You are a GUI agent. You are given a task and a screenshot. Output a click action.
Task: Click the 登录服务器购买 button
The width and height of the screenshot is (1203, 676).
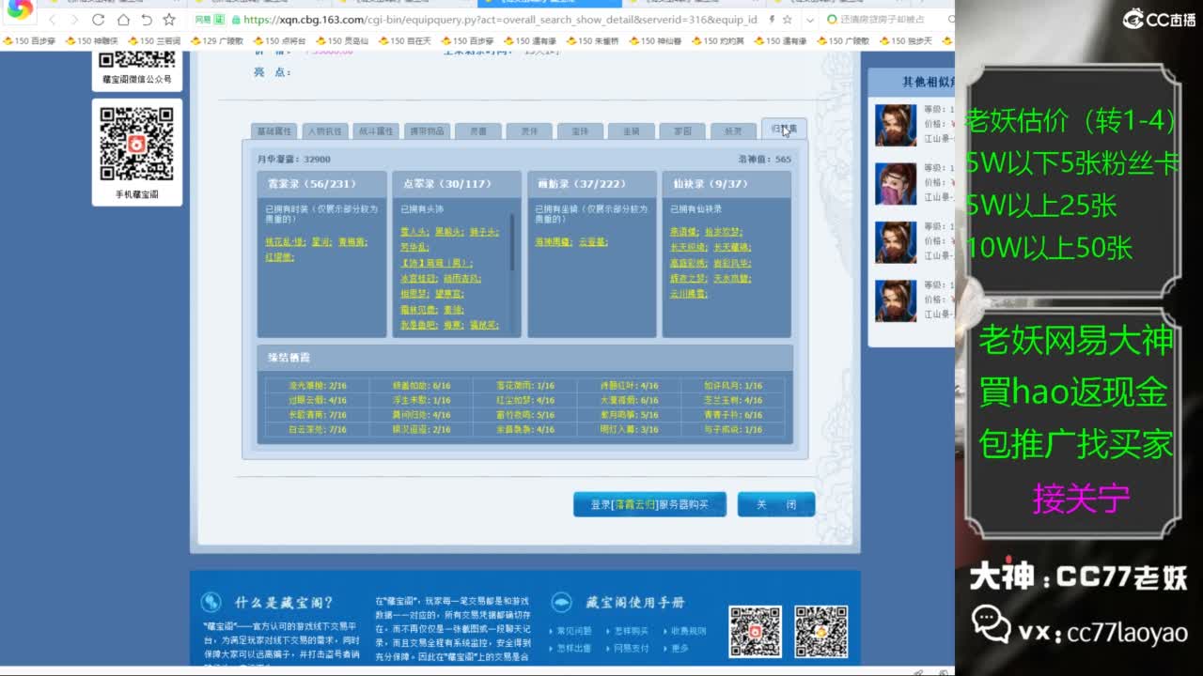(x=649, y=504)
